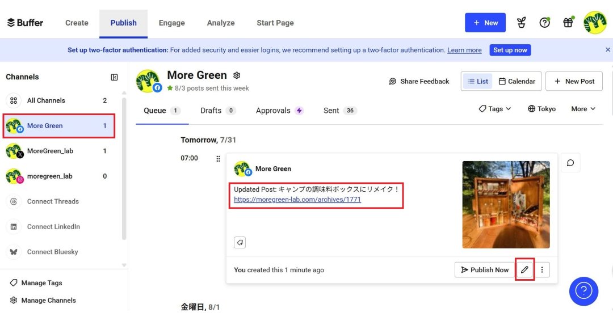Change the Tokyo timezone setting
This screenshot has height=321, width=613.
[x=541, y=108]
